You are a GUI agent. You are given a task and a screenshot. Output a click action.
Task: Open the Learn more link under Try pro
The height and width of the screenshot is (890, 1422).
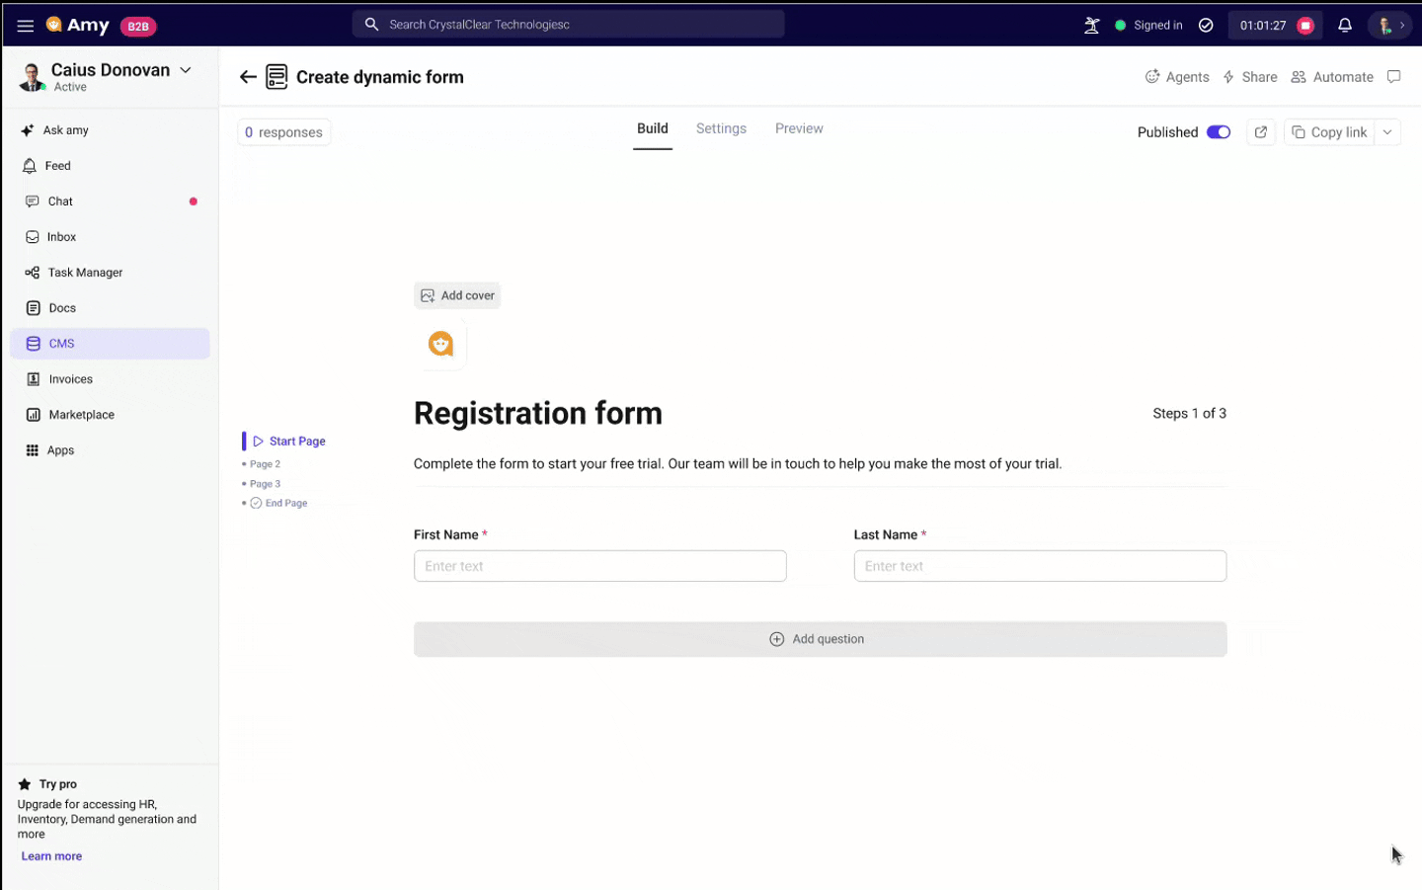click(x=51, y=855)
